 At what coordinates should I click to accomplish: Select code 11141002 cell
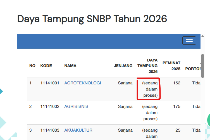coord(50,106)
